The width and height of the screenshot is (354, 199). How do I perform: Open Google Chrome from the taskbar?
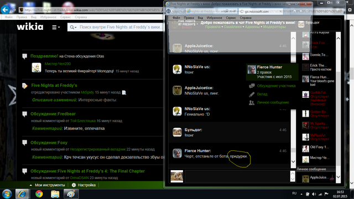pyautogui.click(x=39, y=194)
